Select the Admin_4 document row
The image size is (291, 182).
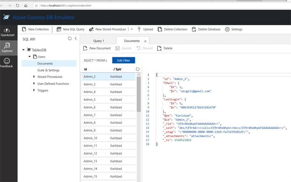(109, 92)
